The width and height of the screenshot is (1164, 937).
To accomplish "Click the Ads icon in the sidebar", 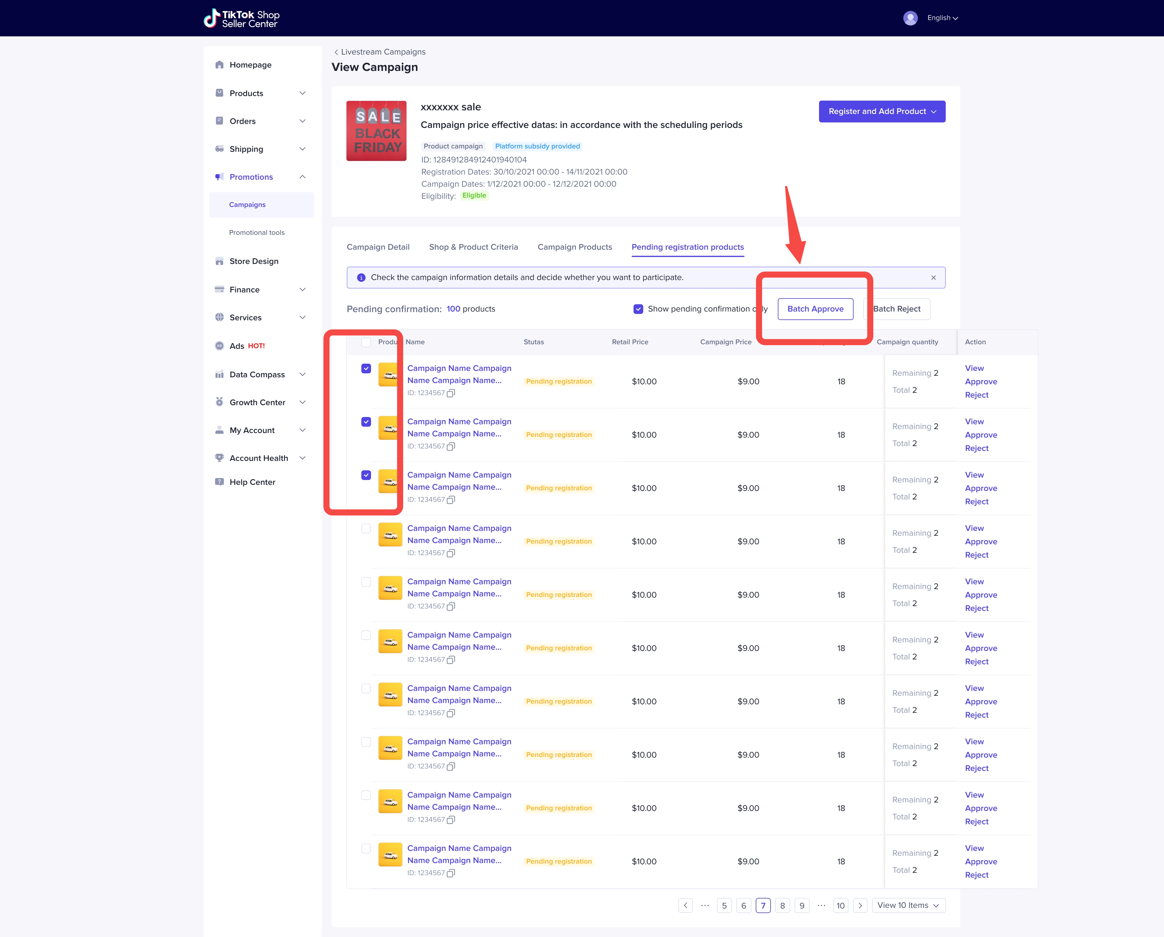I will tap(219, 346).
